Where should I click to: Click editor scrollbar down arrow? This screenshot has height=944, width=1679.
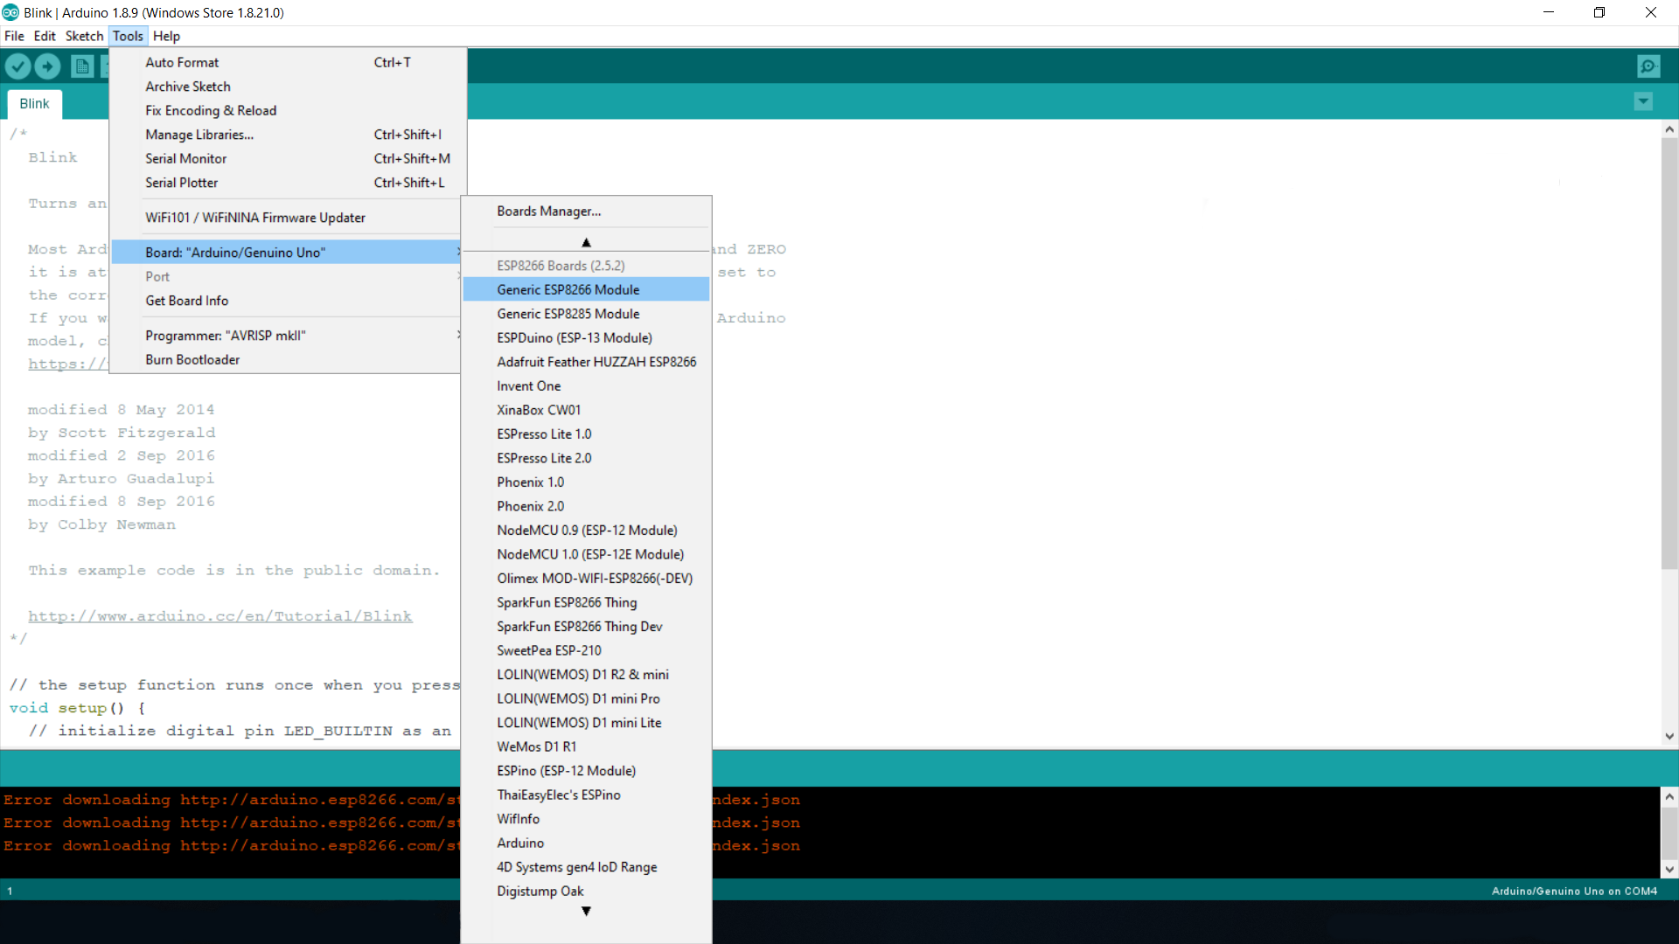click(x=1669, y=736)
